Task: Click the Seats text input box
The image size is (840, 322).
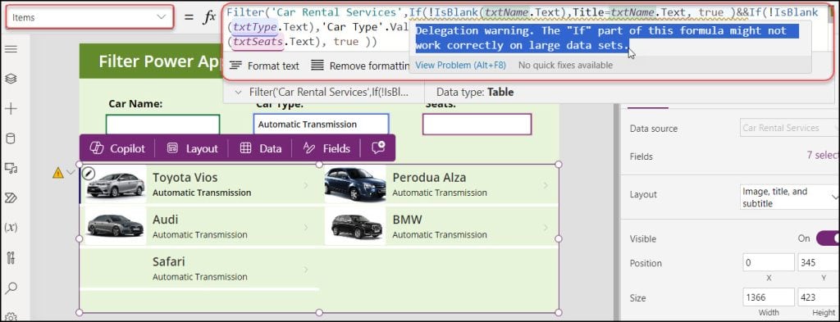Action: point(477,124)
